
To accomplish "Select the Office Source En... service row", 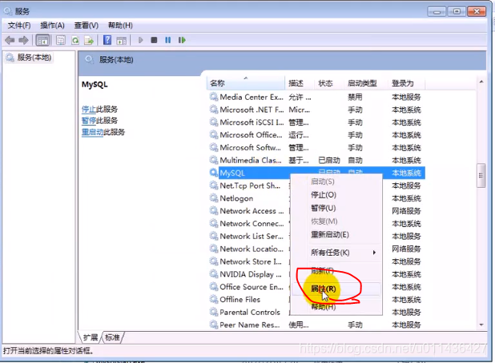I will [316, 286].
